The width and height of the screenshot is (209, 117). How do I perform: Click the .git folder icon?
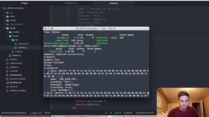coord(8,13)
